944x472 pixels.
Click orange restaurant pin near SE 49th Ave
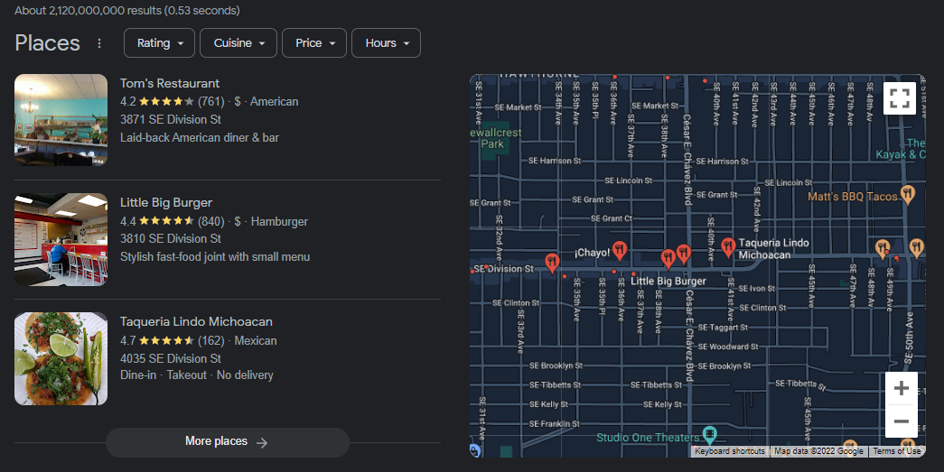tap(882, 248)
